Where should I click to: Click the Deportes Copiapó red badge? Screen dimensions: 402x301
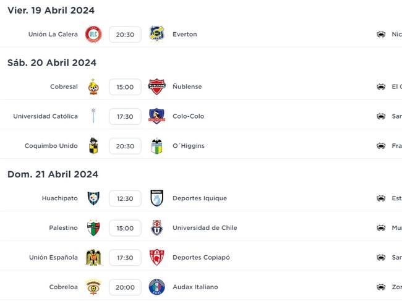click(156, 257)
